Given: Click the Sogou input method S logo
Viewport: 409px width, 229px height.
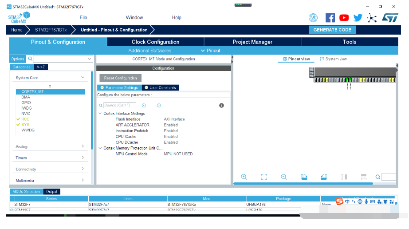Looking at the screenshot, I should pos(339,201).
